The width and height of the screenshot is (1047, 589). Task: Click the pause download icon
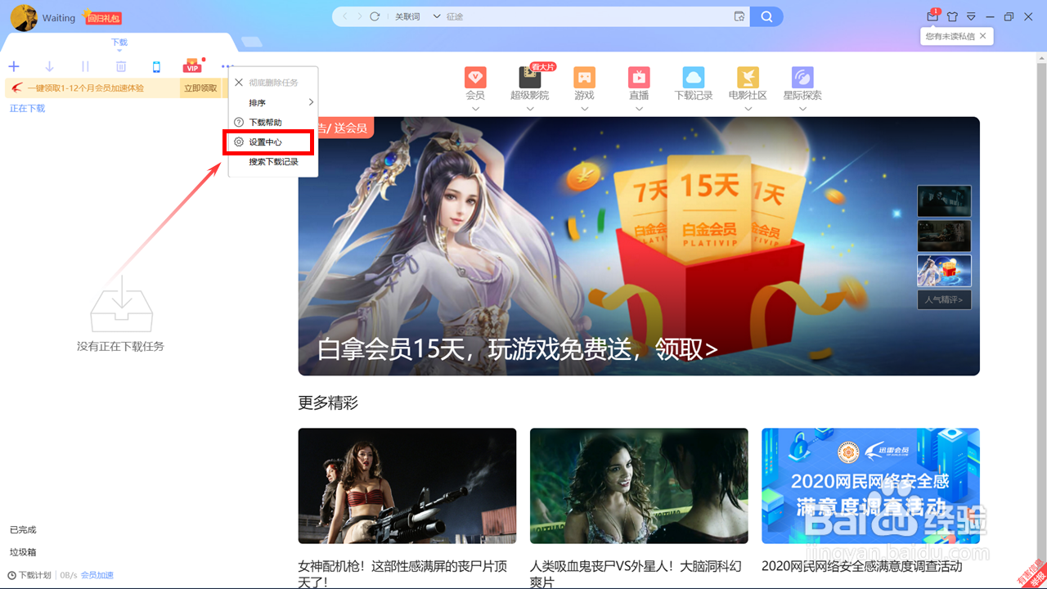(85, 66)
